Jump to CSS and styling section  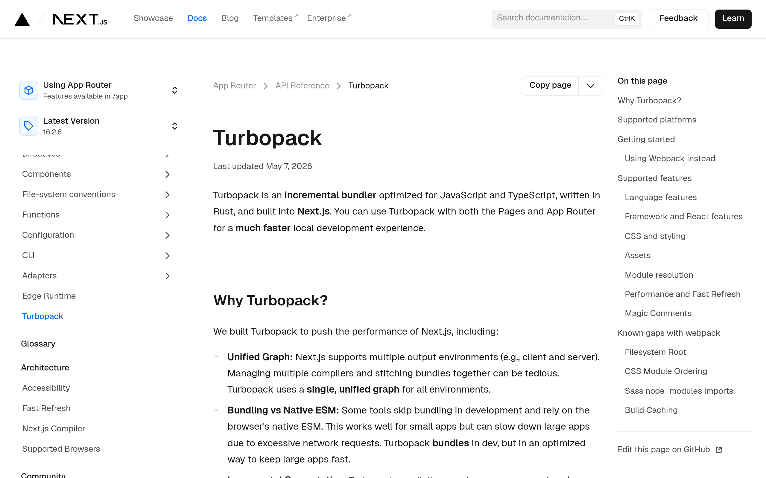pos(655,236)
